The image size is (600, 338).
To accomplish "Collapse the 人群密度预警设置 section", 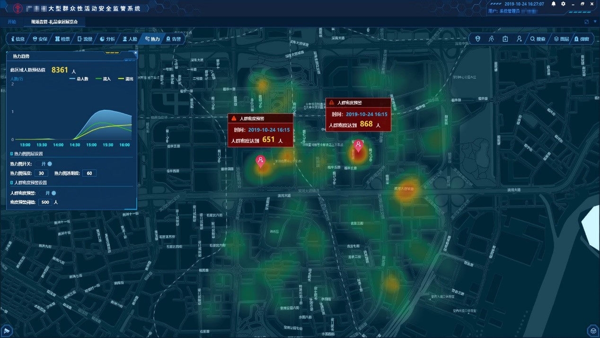I will click(x=12, y=183).
